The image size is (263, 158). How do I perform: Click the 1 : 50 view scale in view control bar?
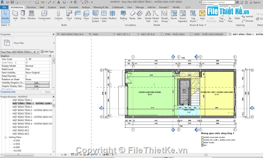[x=64, y=155]
